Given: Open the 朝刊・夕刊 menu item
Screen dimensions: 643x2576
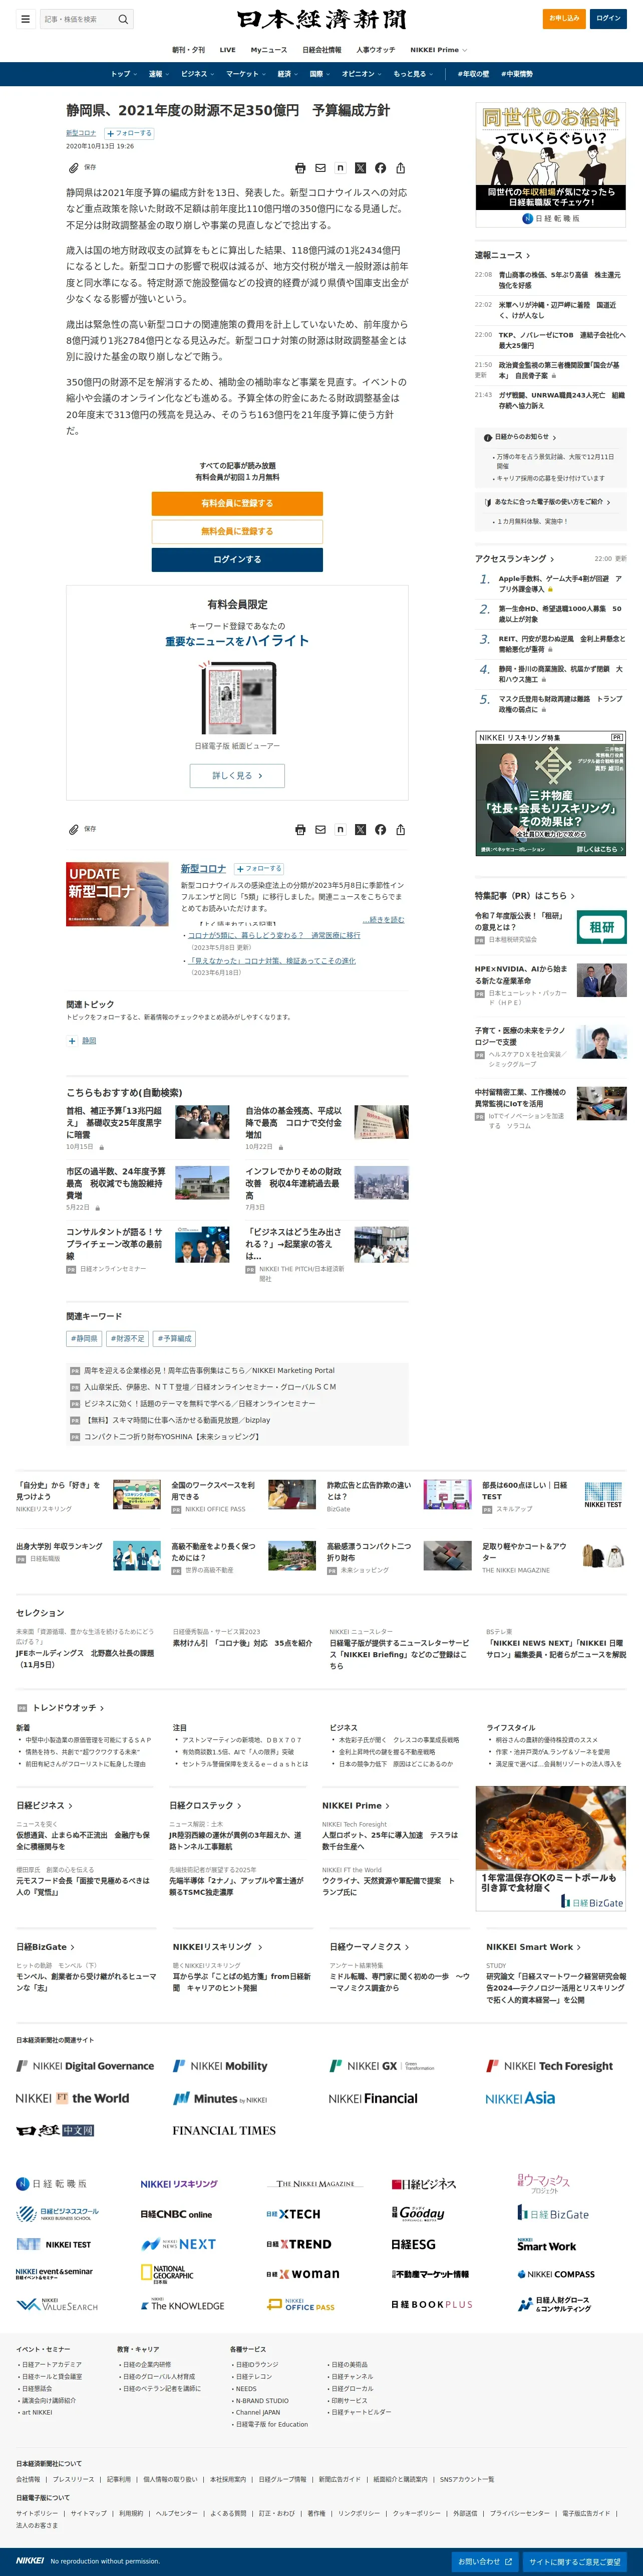Looking at the screenshot, I should click(x=189, y=50).
